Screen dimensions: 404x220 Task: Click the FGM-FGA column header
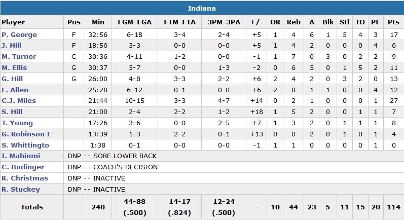pyautogui.click(x=133, y=22)
